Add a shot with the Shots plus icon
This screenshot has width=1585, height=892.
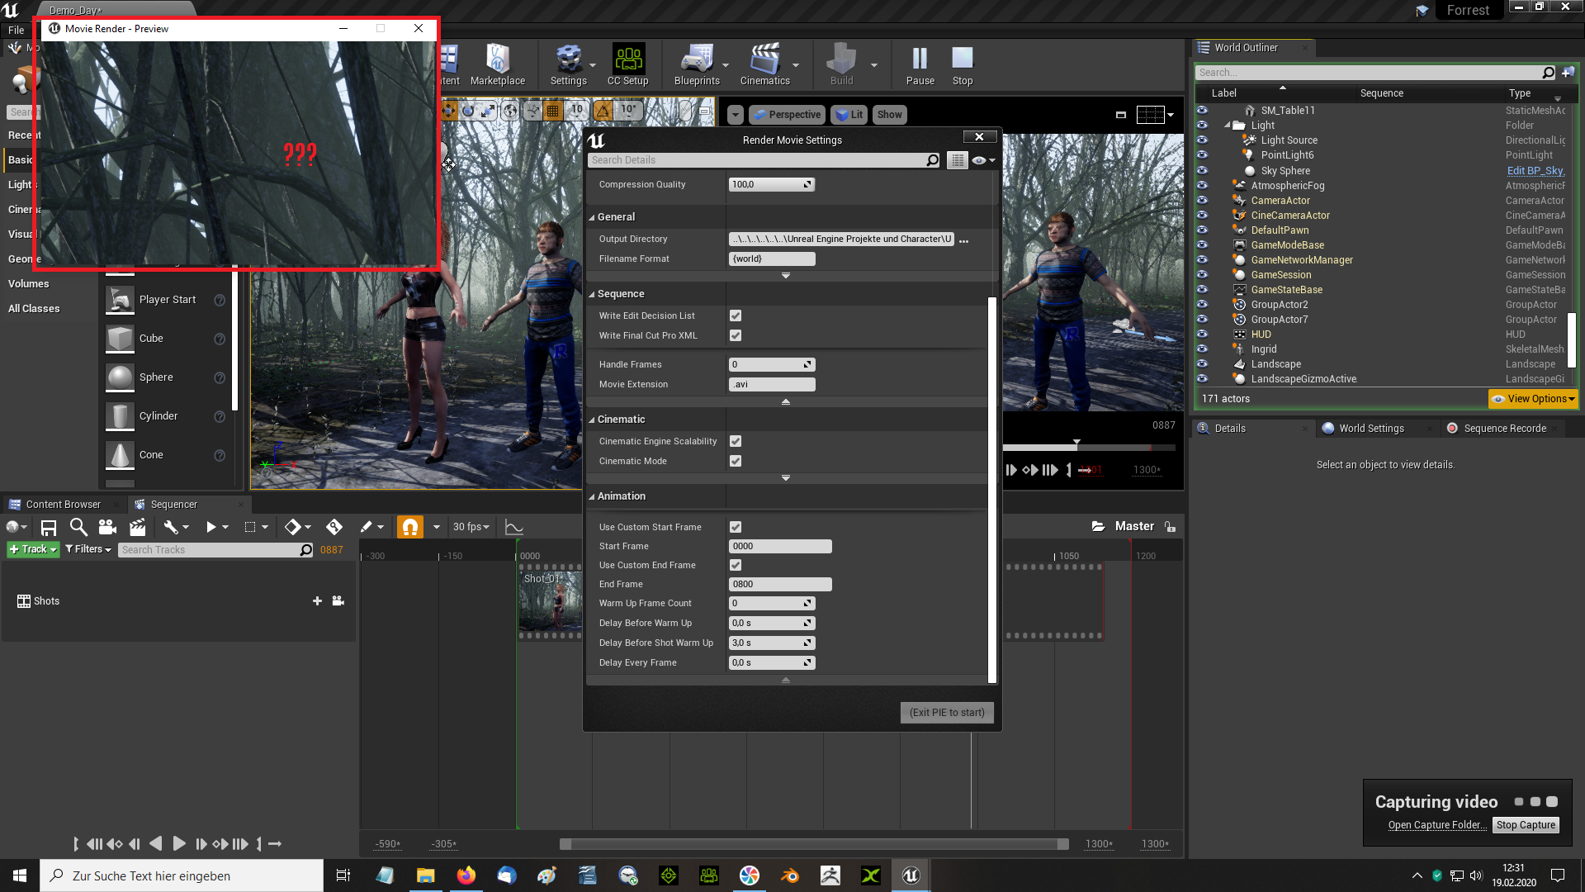pyautogui.click(x=317, y=601)
